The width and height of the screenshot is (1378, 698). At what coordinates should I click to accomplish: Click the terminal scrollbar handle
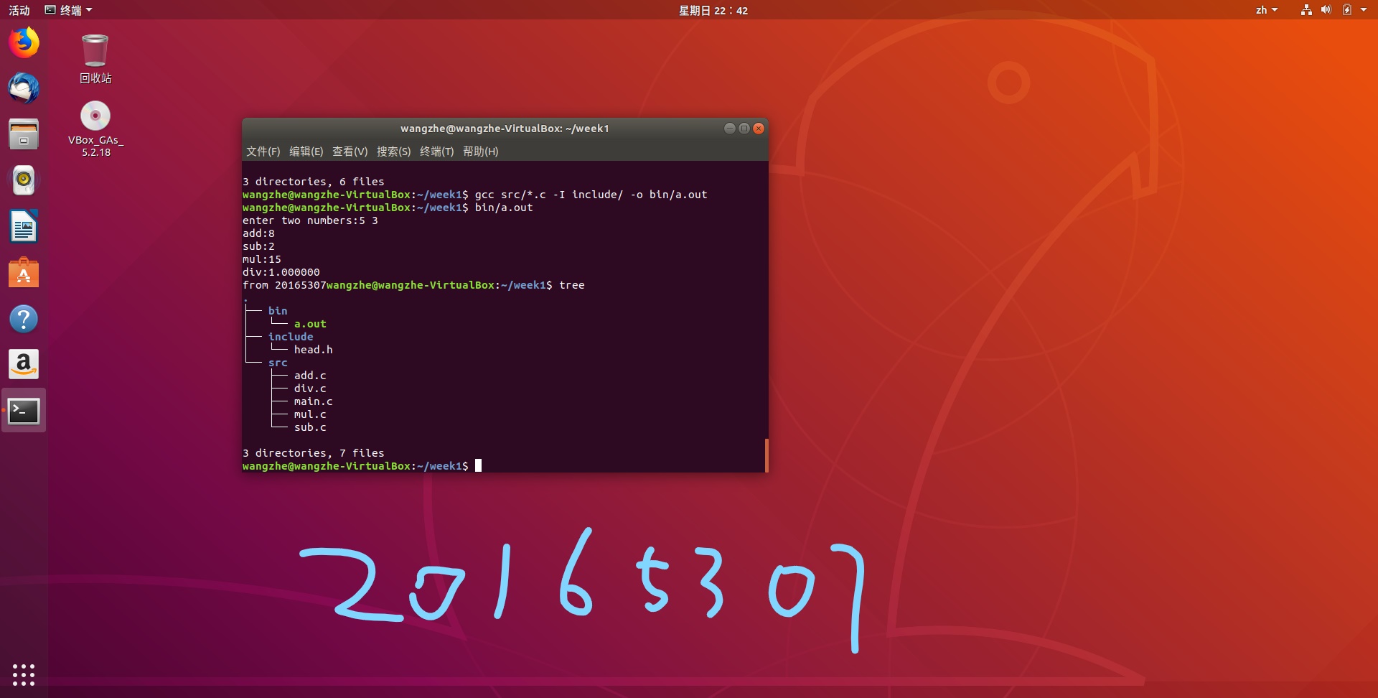click(x=767, y=455)
